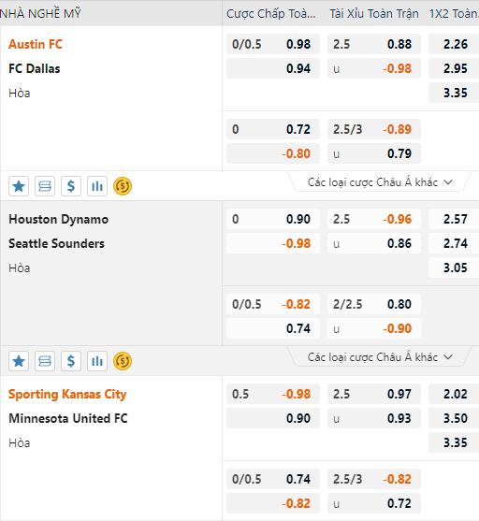Select Sporting Kansas City win odds 2.02
Image resolution: width=479 pixels, height=521 pixels.
pyautogui.click(x=454, y=394)
